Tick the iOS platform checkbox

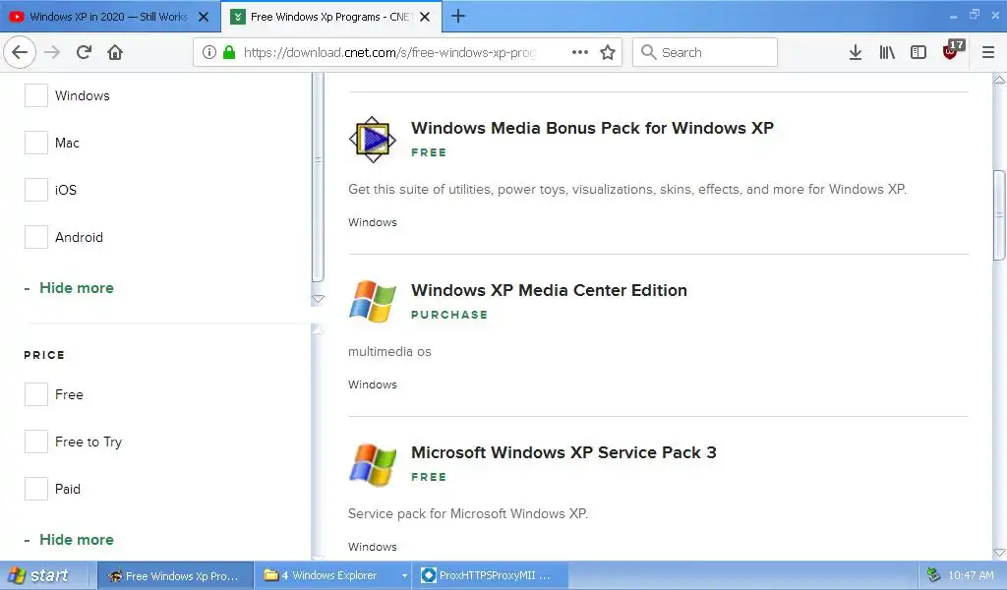coord(36,190)
